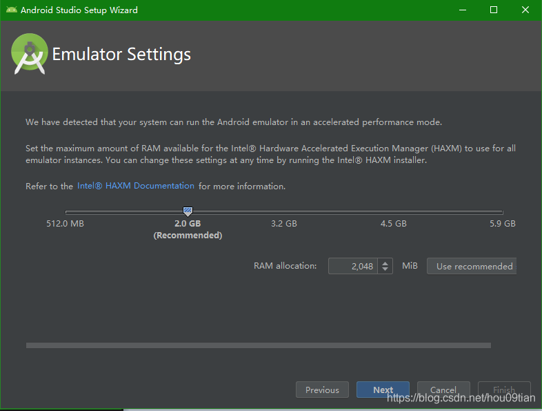Image resolution: width=542 pixels, height=411 pixels.
Task: Go back with the Previous button
Action: [x=322, y=390]
